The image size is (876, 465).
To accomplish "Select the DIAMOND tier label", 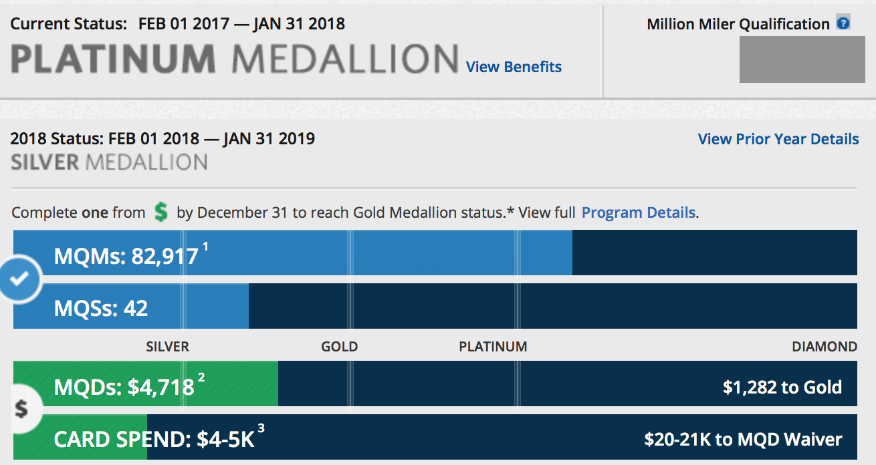I will click(825, 347).
